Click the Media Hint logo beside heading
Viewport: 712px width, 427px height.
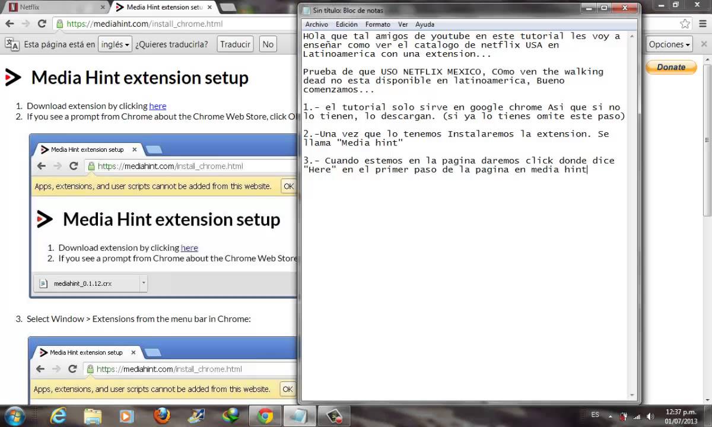12,77
